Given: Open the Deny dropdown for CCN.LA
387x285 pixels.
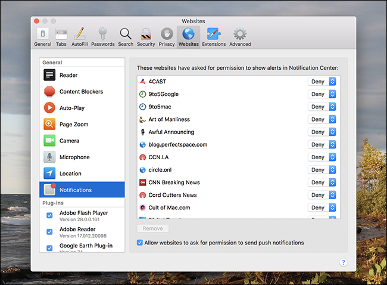Looking at the screenshot, I should coord(322,157).
